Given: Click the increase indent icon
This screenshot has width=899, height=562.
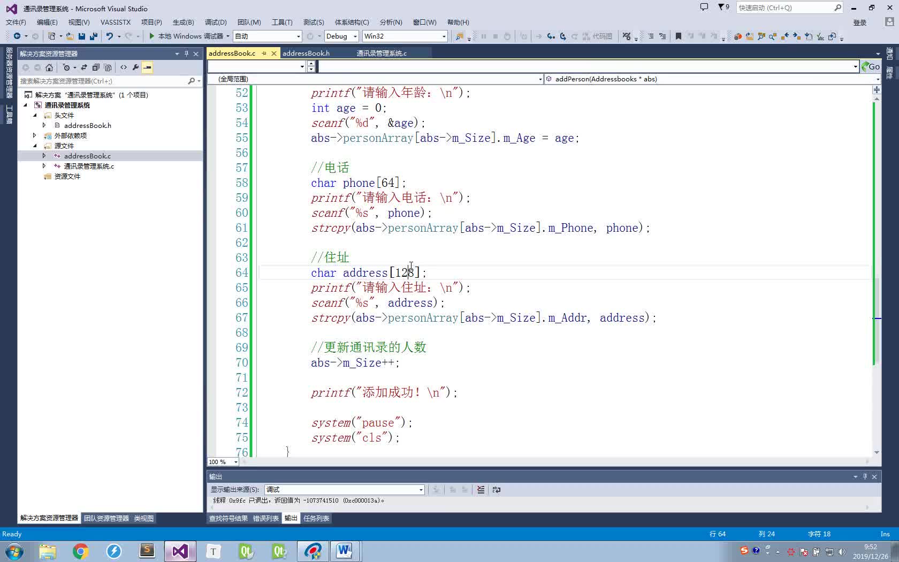Looking at the screenshot, I should click(662, 36).
